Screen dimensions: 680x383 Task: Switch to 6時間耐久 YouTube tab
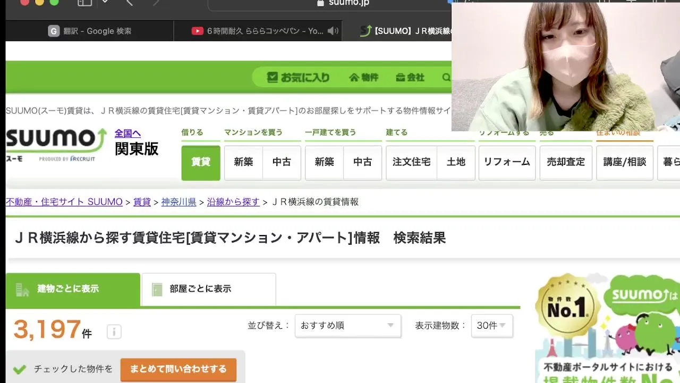(258, 31)
